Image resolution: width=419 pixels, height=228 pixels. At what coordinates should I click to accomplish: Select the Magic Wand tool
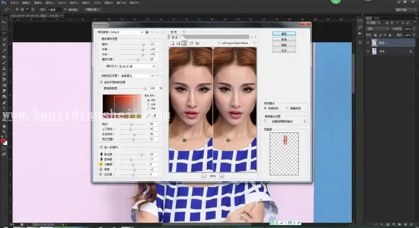[x=4, y=40]
